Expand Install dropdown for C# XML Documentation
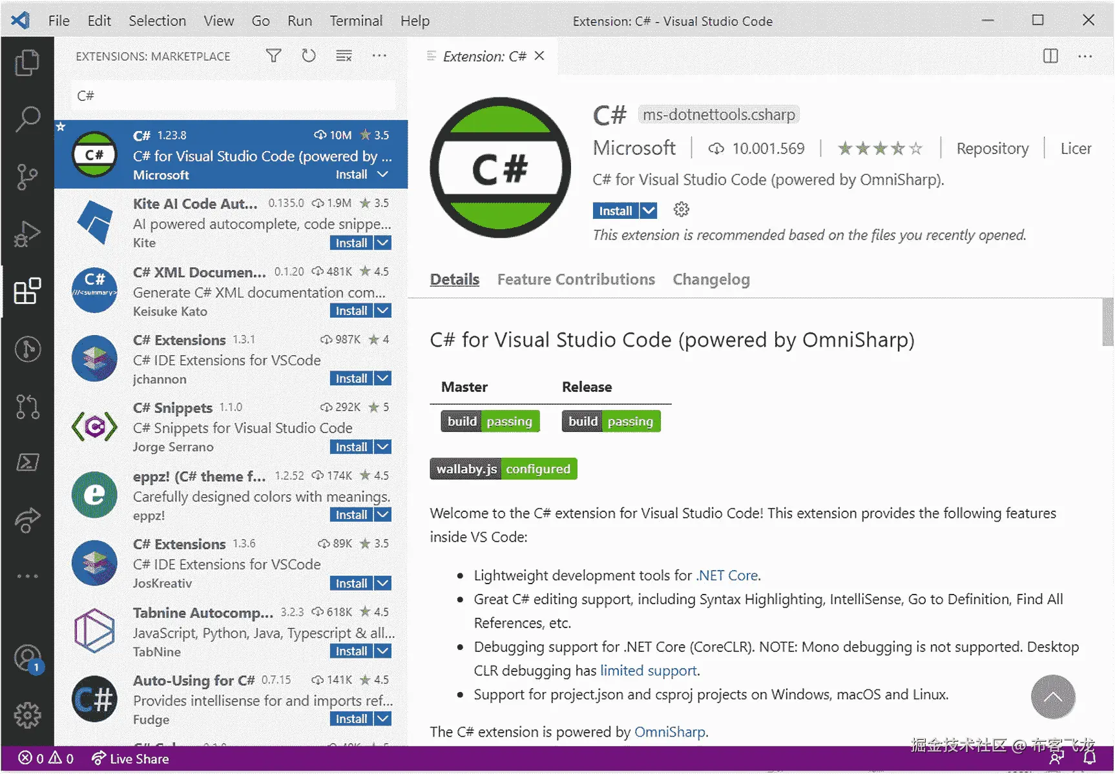The height and width of the screenshot is (774, 1115). point(382,311)
